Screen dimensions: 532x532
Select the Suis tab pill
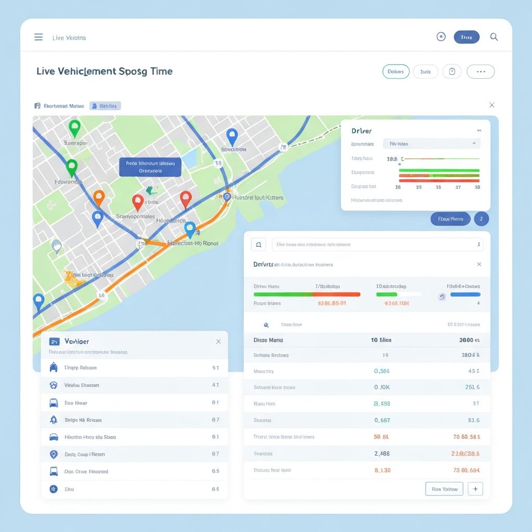click(x=425, y=72)
